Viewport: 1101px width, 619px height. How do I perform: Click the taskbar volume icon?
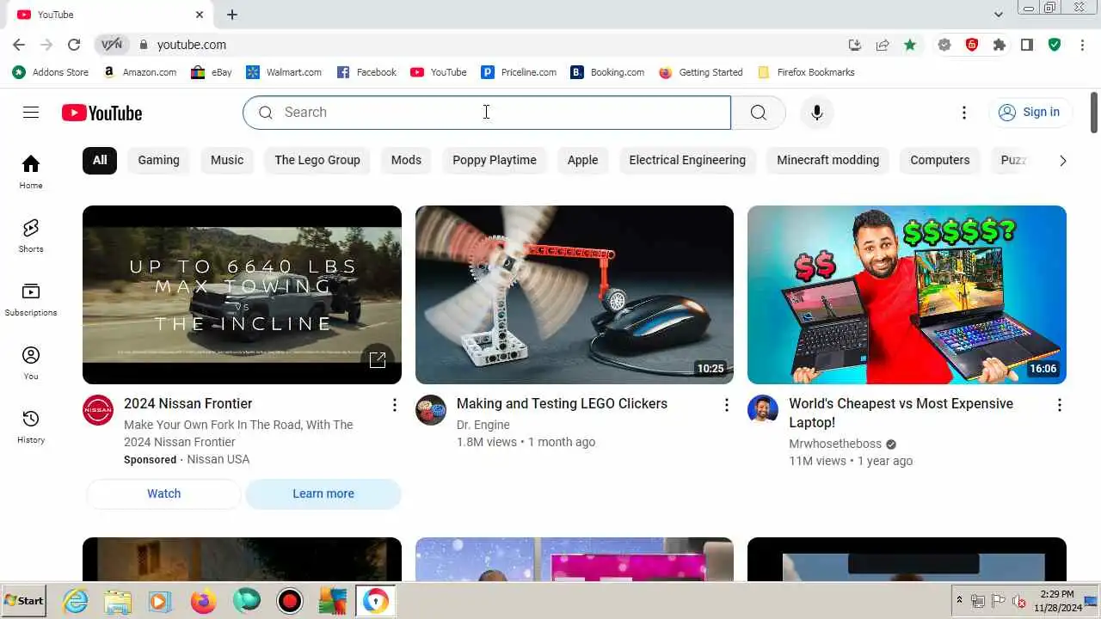[x=1019, y=601]
